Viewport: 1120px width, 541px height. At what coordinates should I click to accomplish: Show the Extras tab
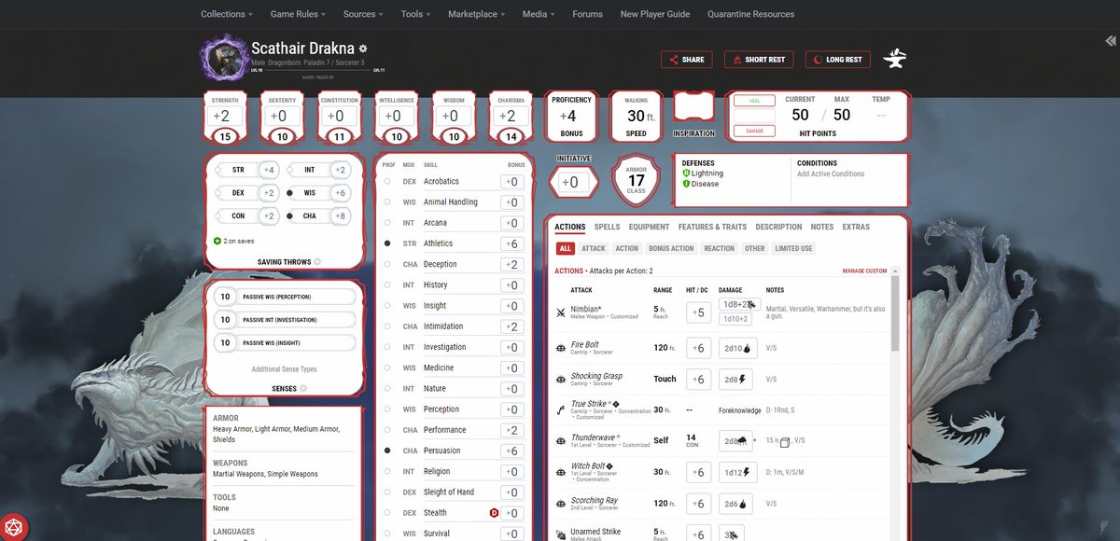click(856, 227)
